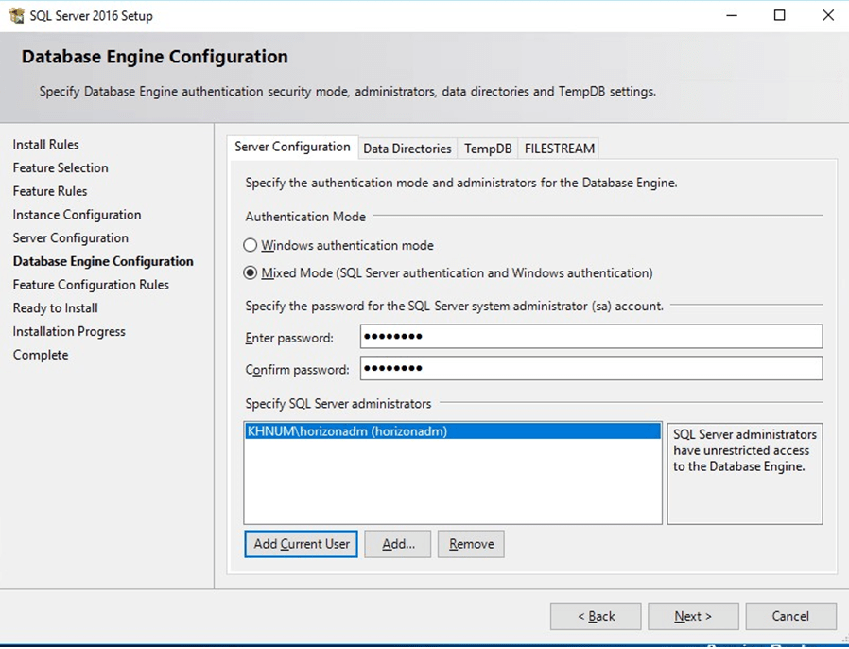
Task: Remove the selected SQL Server administrator
Action: coord(471,544)
